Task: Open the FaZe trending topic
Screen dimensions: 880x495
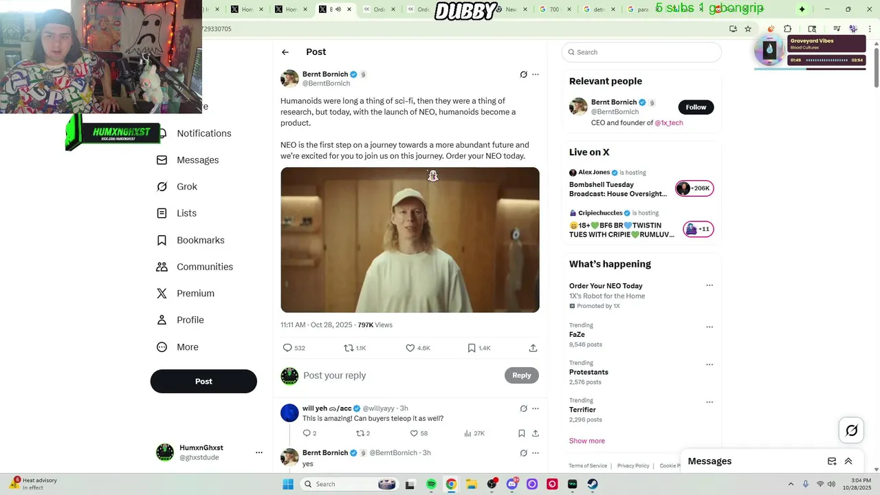Action: click(x=577, y=335)
